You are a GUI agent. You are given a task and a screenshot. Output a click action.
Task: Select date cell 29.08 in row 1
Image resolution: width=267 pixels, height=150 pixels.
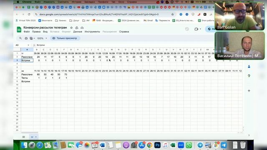(x=37, y=53)
